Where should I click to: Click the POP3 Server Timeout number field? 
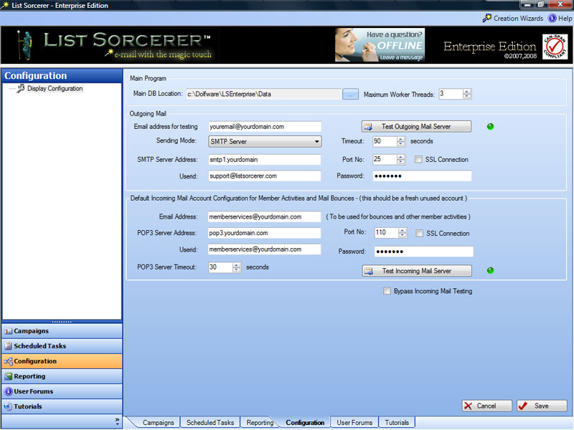coord(220,267)
